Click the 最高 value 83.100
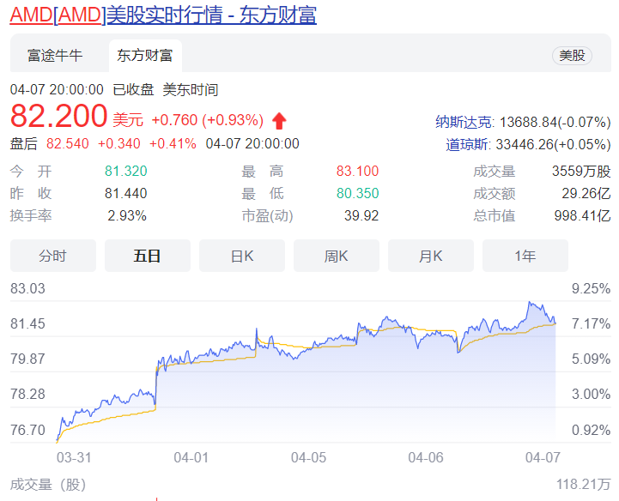Screen dimensions: 619x501 (x=357, y=172)
